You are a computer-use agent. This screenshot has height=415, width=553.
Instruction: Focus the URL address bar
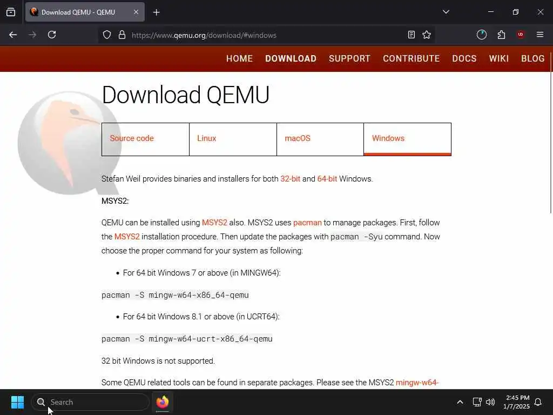266,35
